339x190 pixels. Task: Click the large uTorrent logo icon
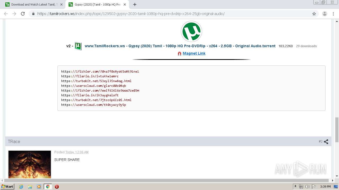(191, 31)
